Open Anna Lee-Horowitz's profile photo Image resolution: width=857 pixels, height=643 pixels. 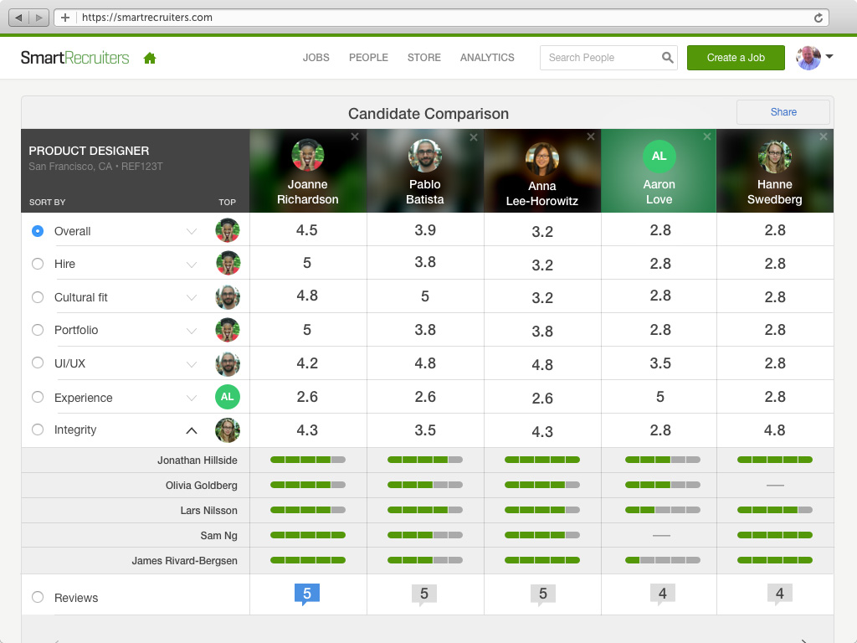pos(541,158)
